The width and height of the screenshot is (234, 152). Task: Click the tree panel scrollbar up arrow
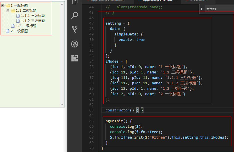[x=63, y=4]
